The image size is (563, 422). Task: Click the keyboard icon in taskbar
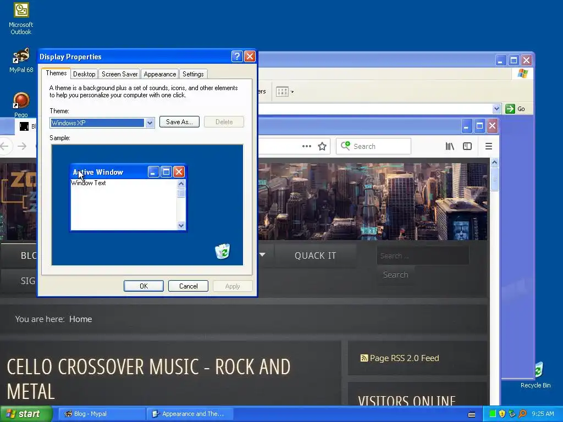pyautogui.click(x=472, y=414)
